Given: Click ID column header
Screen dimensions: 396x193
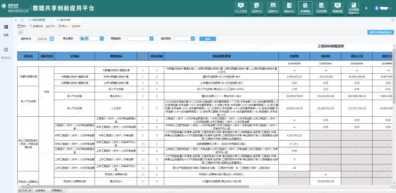Looking at the screenshot, I should click(x=143, y=56).
